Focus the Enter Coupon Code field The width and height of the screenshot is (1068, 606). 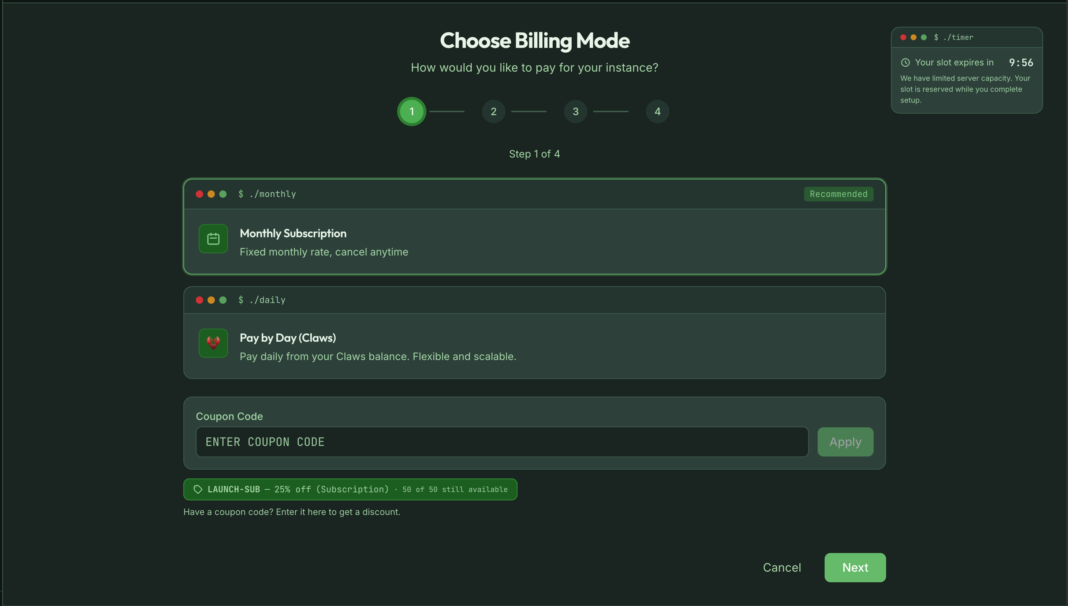pos(502,442)
